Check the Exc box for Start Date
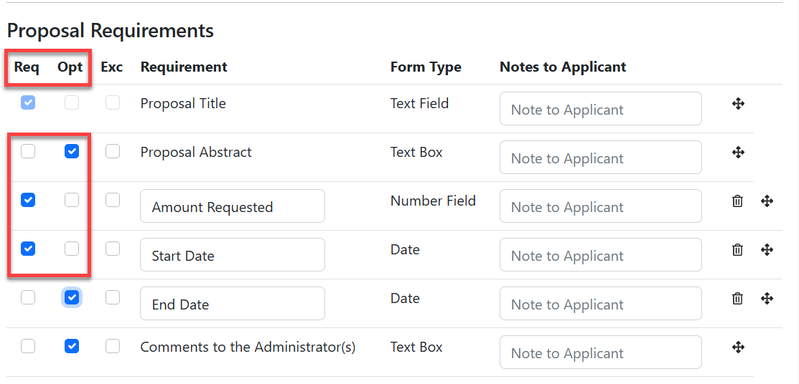The height and width of the screenshot is (384, 799). coord(113,249)
